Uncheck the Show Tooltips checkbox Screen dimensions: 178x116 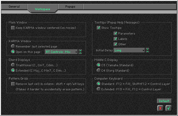point(98,28)
